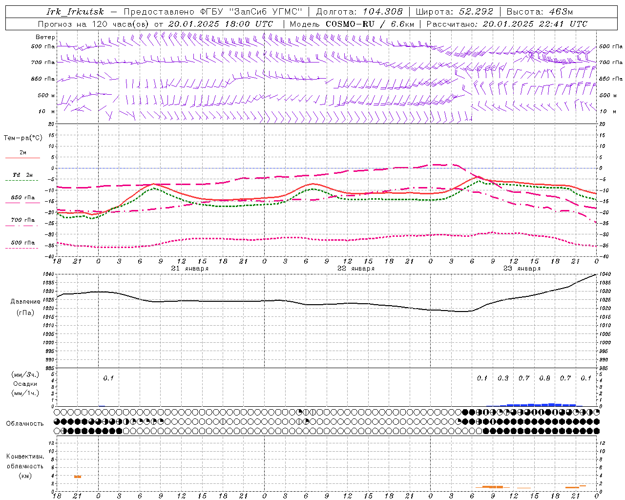The image size is (625, 500).
Task: Click the '2м' temperature legend entry
Action: pyautogui.click(x=23, y=153)
